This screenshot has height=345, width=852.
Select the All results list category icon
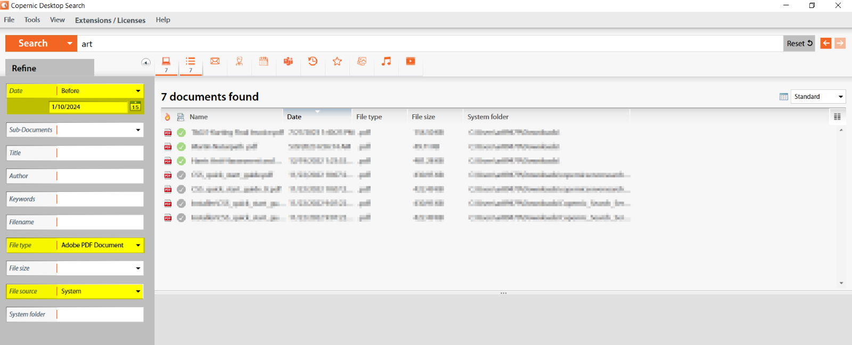191,61
